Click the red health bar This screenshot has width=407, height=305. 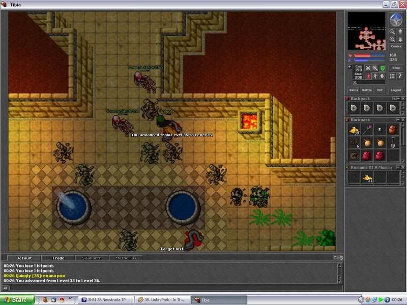(369, 55)
